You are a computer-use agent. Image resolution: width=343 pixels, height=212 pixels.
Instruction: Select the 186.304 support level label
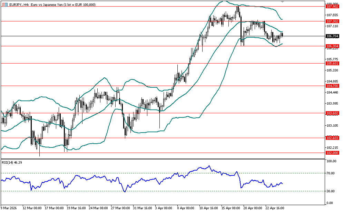click(x=332, y=46)
